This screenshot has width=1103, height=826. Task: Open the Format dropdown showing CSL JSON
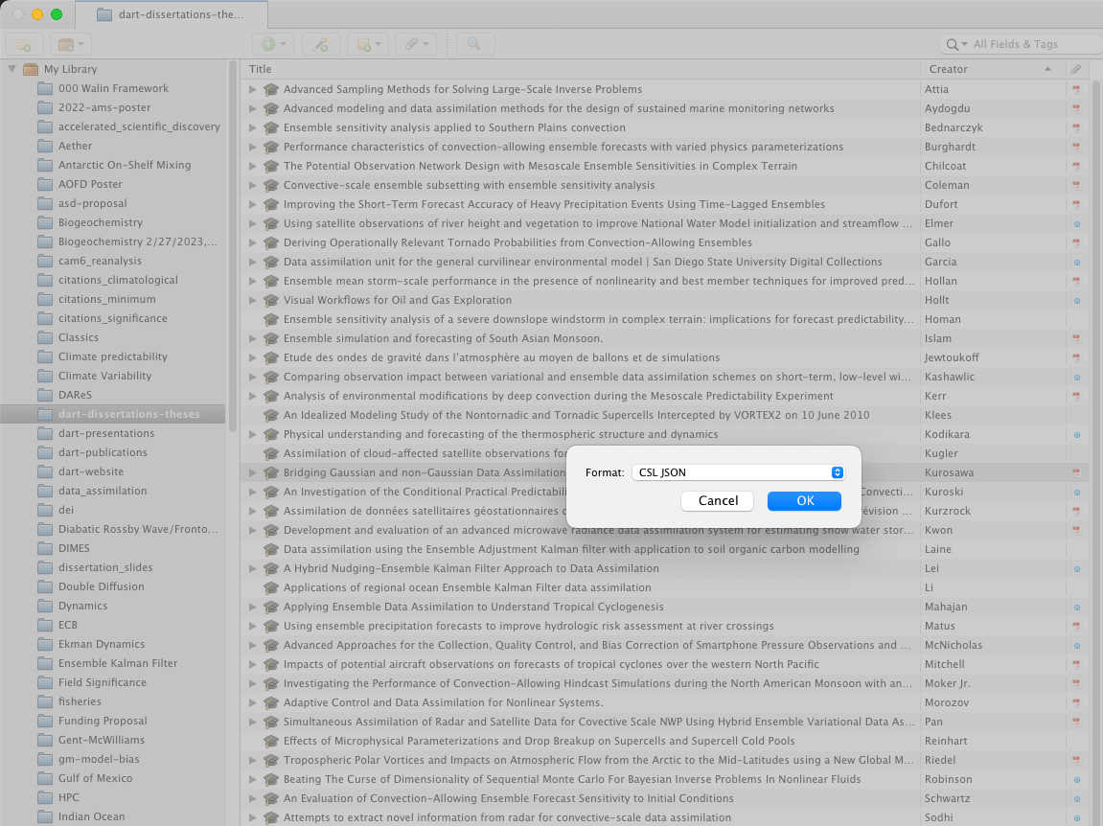738,472
